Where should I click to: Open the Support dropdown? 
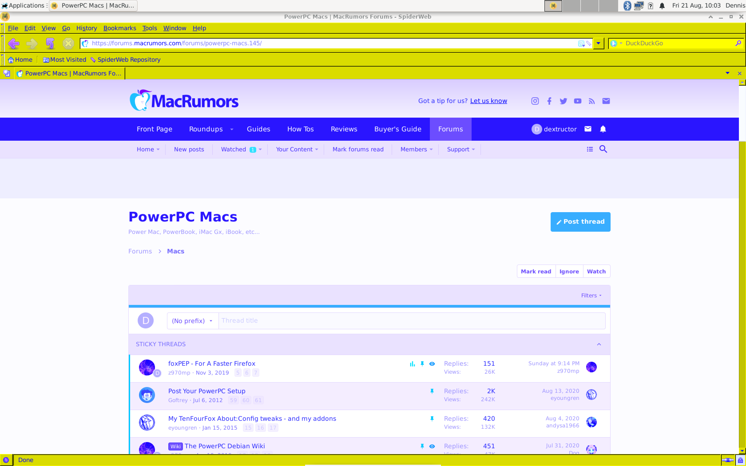(461, 150)
